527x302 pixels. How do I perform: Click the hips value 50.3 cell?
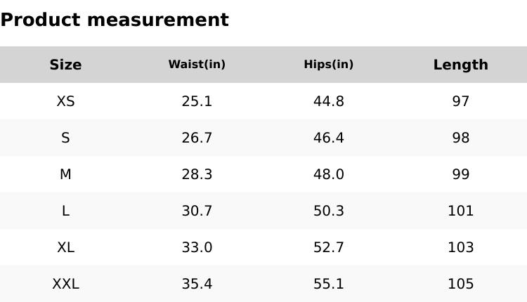(x=329, y=211)
